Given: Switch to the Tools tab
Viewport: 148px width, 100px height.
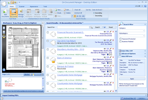Looking at the screenshot, I should coord(45,6).
